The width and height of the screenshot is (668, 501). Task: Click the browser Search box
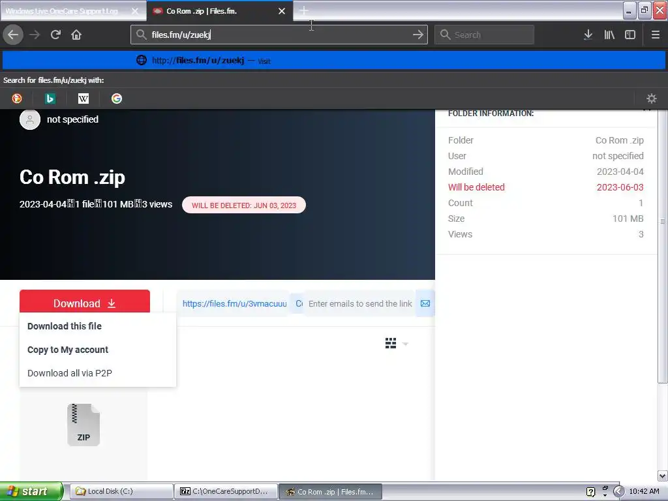[x=485, y=35]
